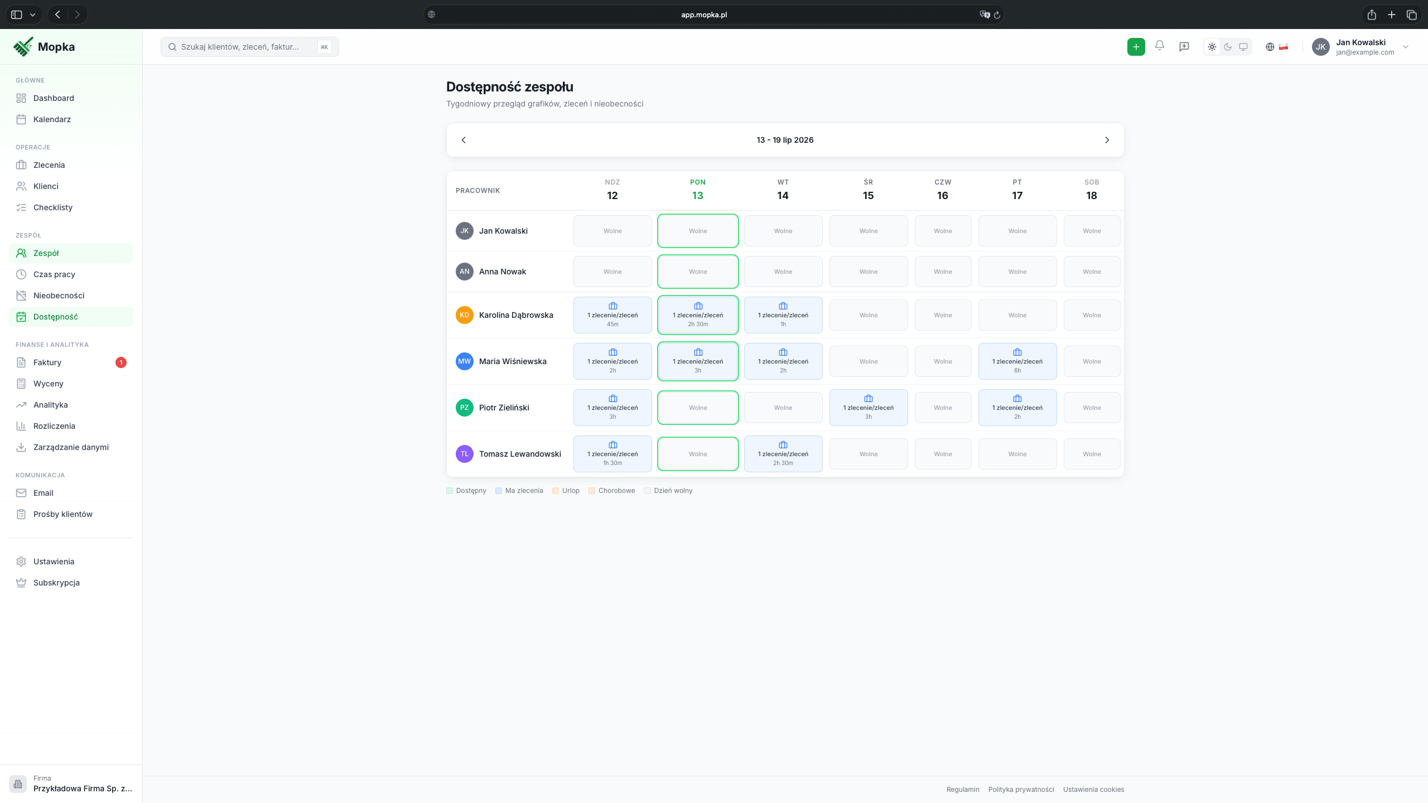The width and height of the screenshot is (1428, 803).
Task: Go to the previous week
Action: 464,140
